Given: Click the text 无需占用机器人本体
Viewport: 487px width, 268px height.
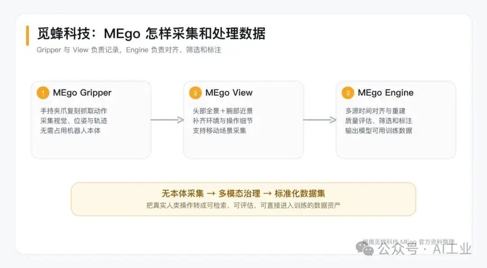Looking at the screenshot, I should (70, 131).
